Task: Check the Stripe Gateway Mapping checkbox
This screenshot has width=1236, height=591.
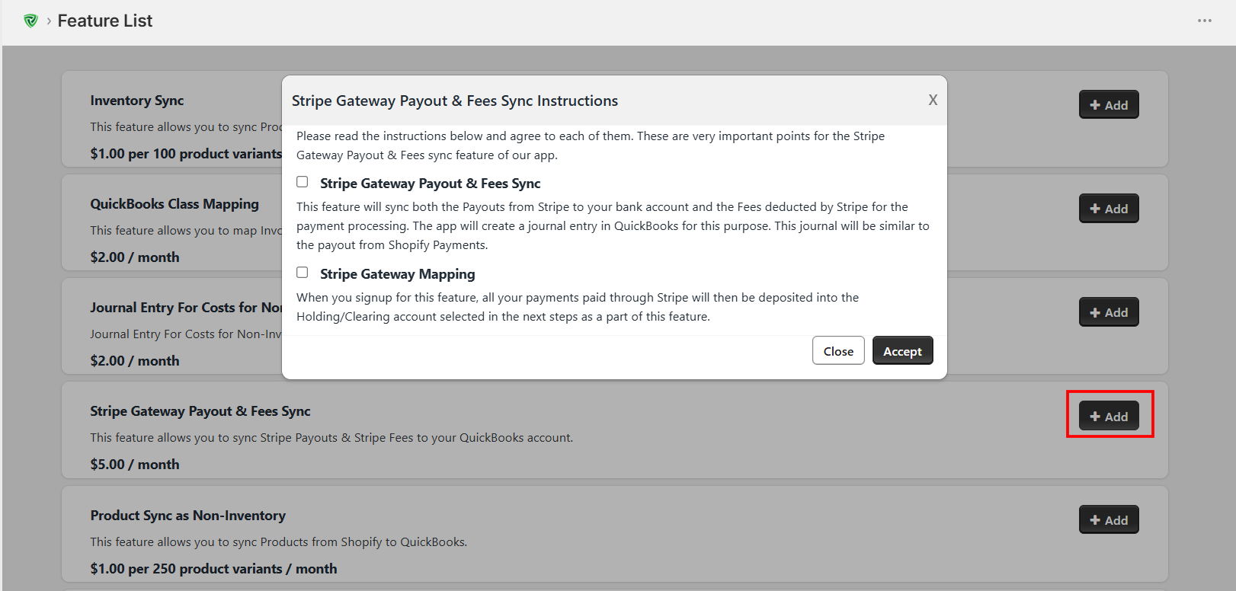Action: click(303, 273)
